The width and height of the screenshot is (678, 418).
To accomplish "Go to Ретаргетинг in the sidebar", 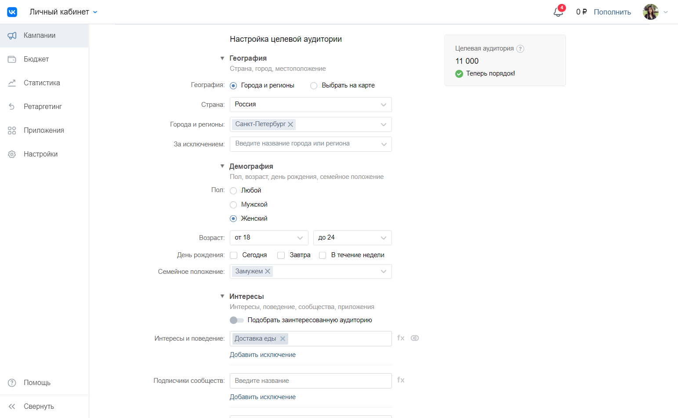I will pyautogui.click(x=43, y=107).
